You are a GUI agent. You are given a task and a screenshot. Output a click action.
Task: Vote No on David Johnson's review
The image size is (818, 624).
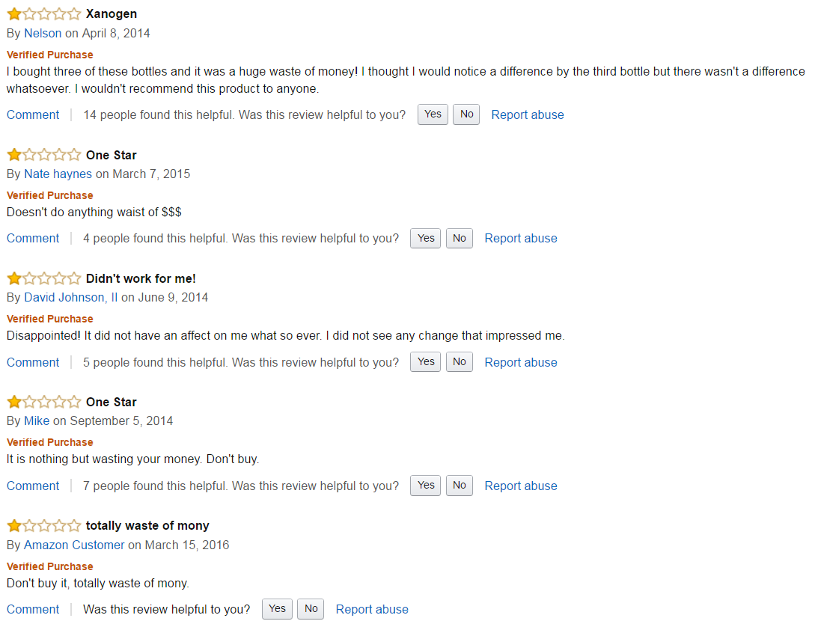point(460,362)
